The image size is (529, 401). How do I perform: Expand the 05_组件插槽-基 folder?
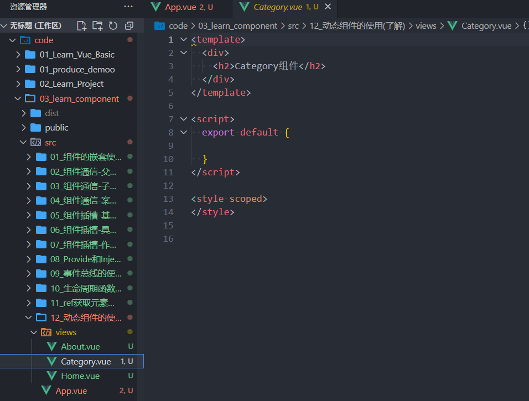click(29, 215)
